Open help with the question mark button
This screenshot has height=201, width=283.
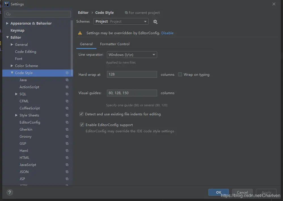pos(10,192)
